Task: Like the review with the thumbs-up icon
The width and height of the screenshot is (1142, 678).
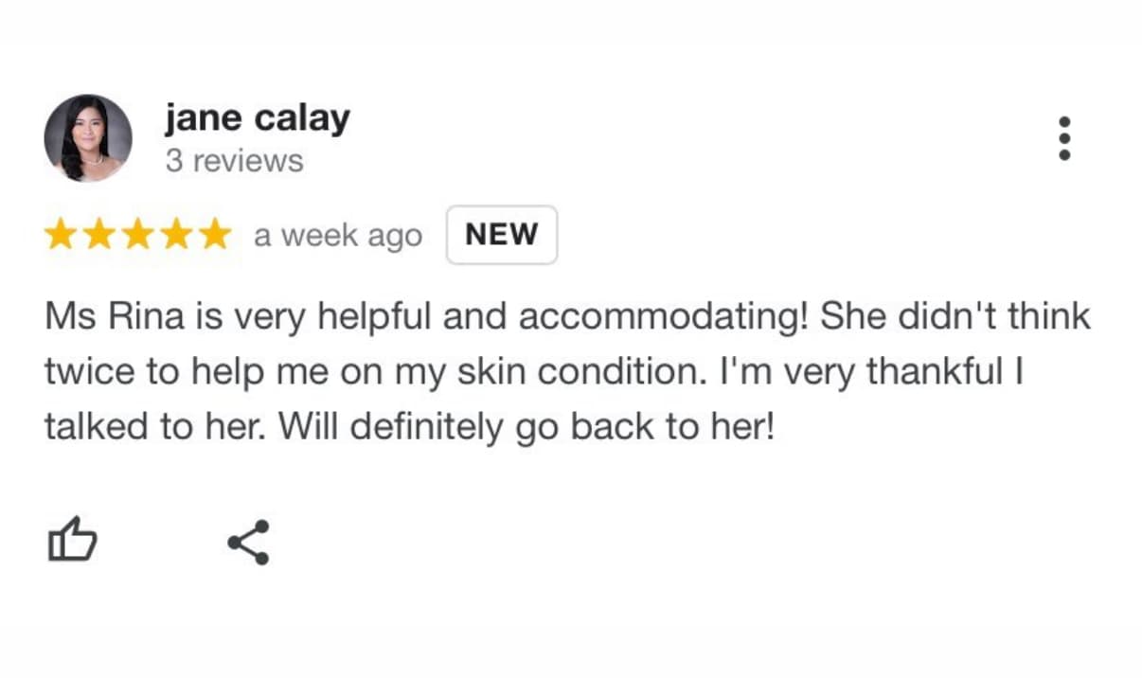Action: tap(72, 542)
